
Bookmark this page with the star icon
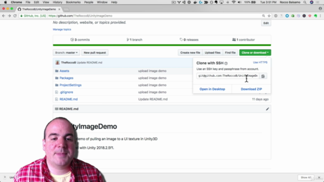[269, 16]
